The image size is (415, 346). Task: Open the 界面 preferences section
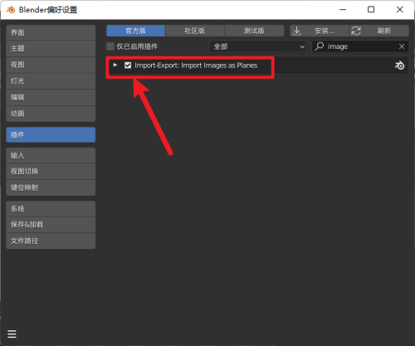point(51,32)
